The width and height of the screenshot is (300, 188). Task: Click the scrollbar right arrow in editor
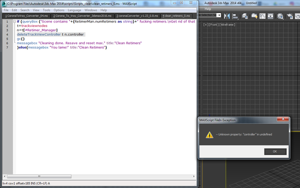point(194,176)
